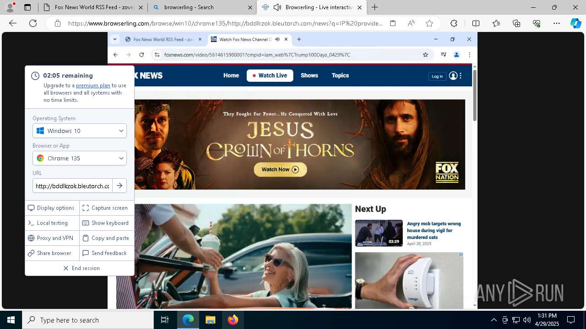The width and height of the screenshot is (586, 329).
Task: Open Edge settings and more menu
Action: (x=557, y=23)
